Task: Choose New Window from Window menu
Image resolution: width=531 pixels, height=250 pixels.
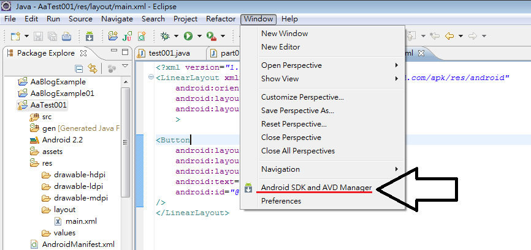Action: [323, 34]
